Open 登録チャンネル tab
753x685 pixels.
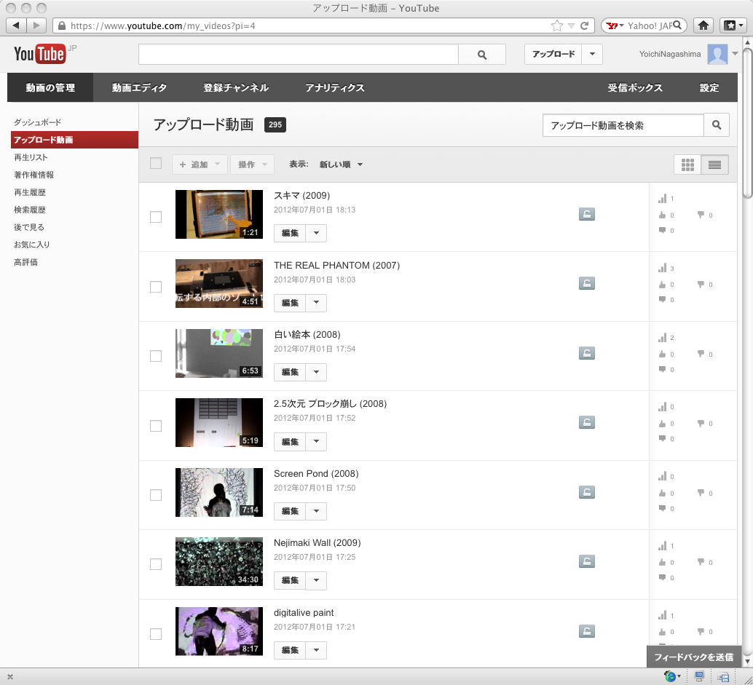236,87
